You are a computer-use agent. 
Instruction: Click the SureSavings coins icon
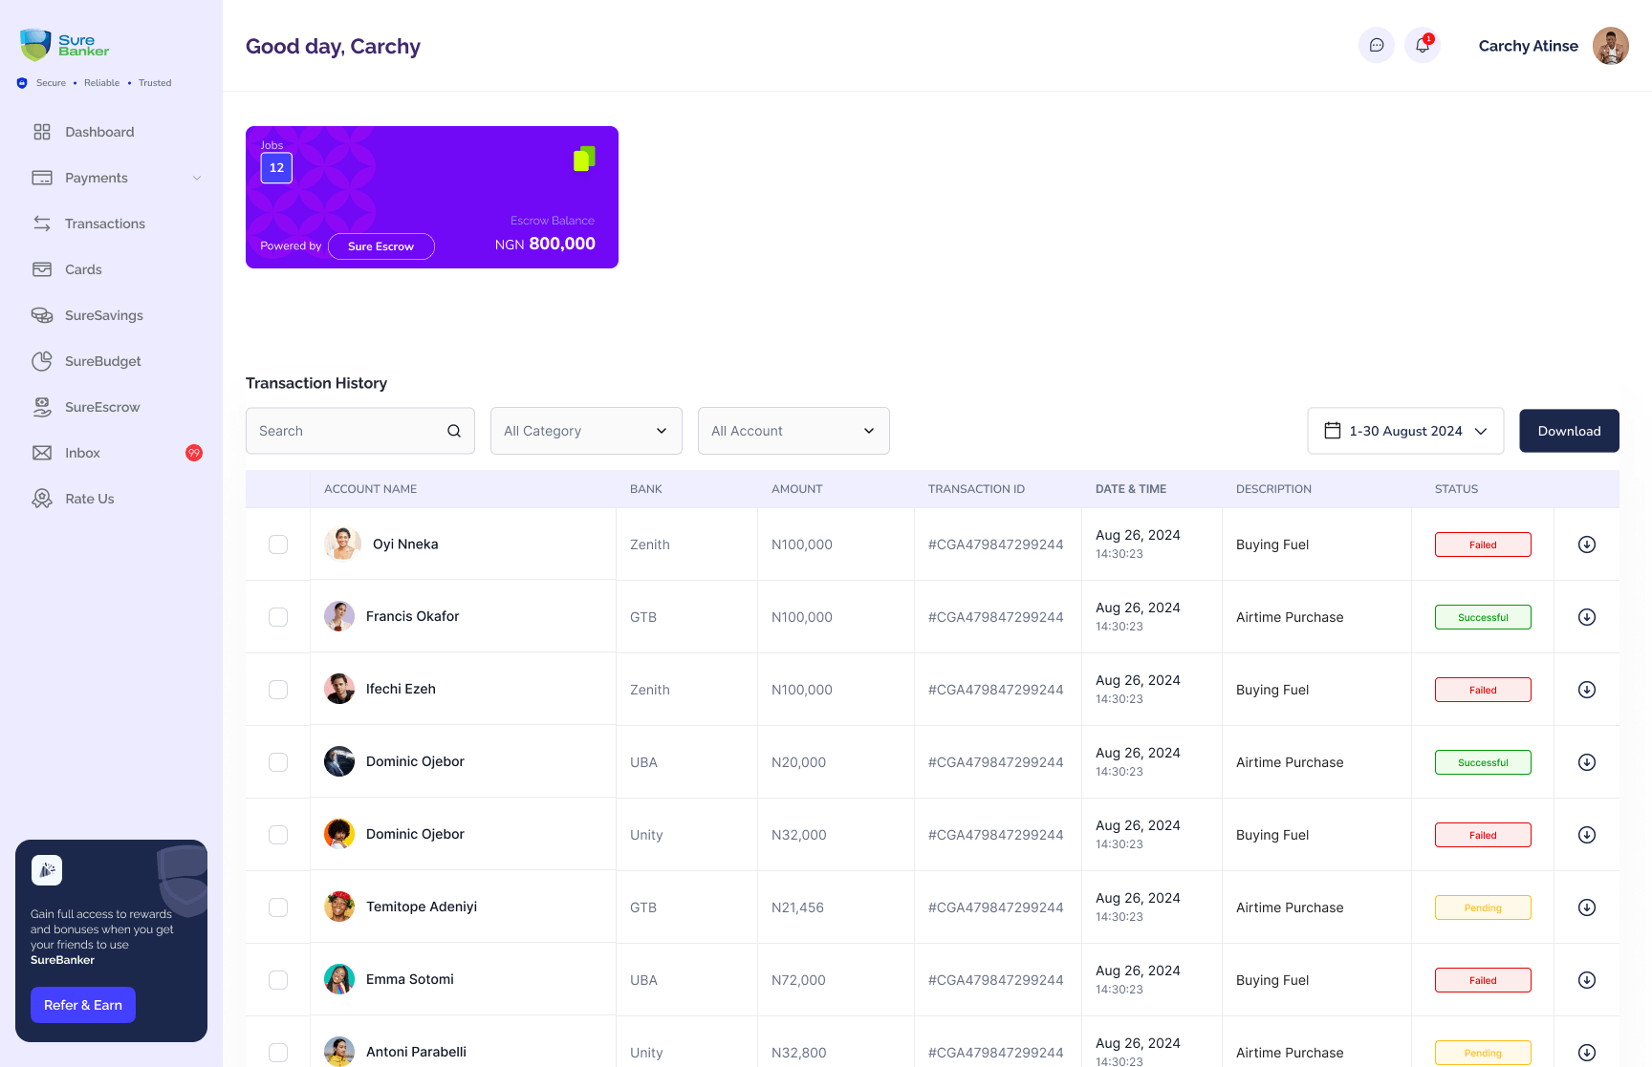coord(42,315)
